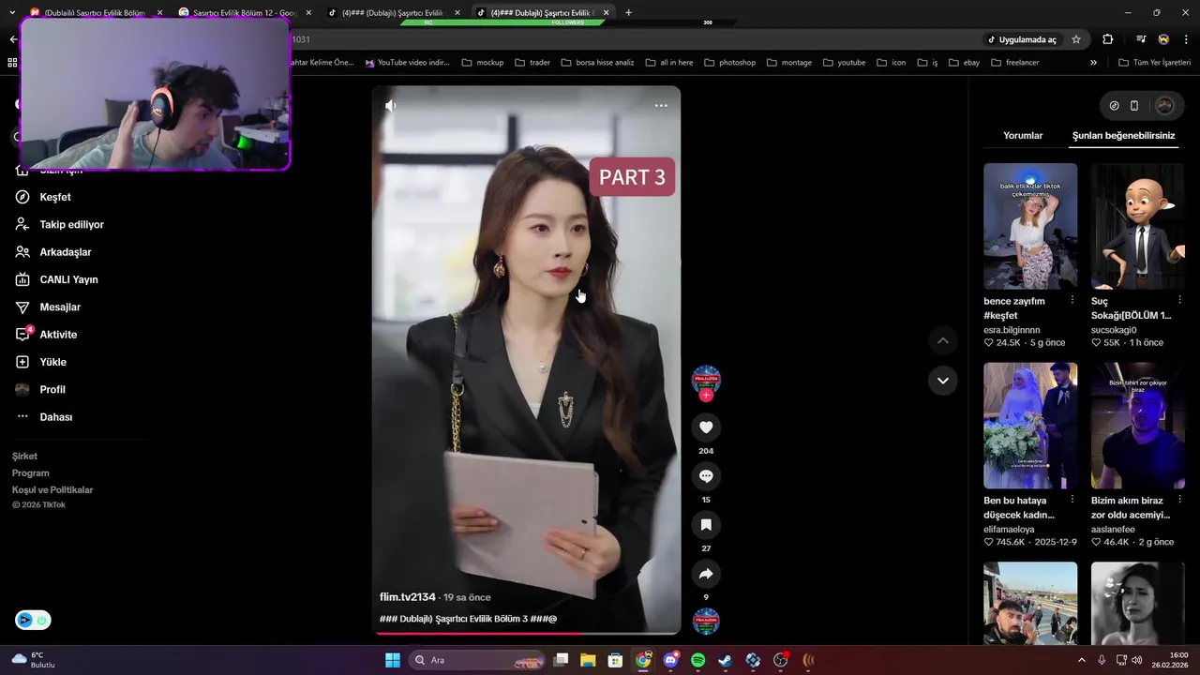Go to the next video
Viewport: 1200px width, 675px height.
[x=943, y=381]
